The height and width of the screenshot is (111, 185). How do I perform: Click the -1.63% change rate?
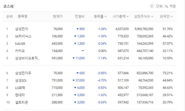pyautogui.click(x=102, y=95)
